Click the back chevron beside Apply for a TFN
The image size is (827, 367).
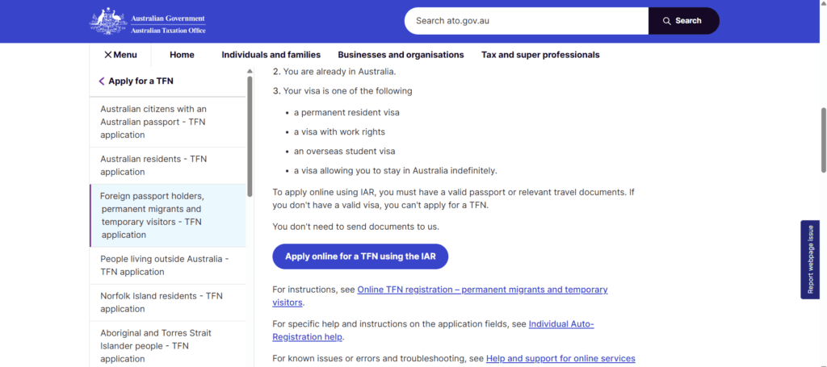[x=101, y=81]
